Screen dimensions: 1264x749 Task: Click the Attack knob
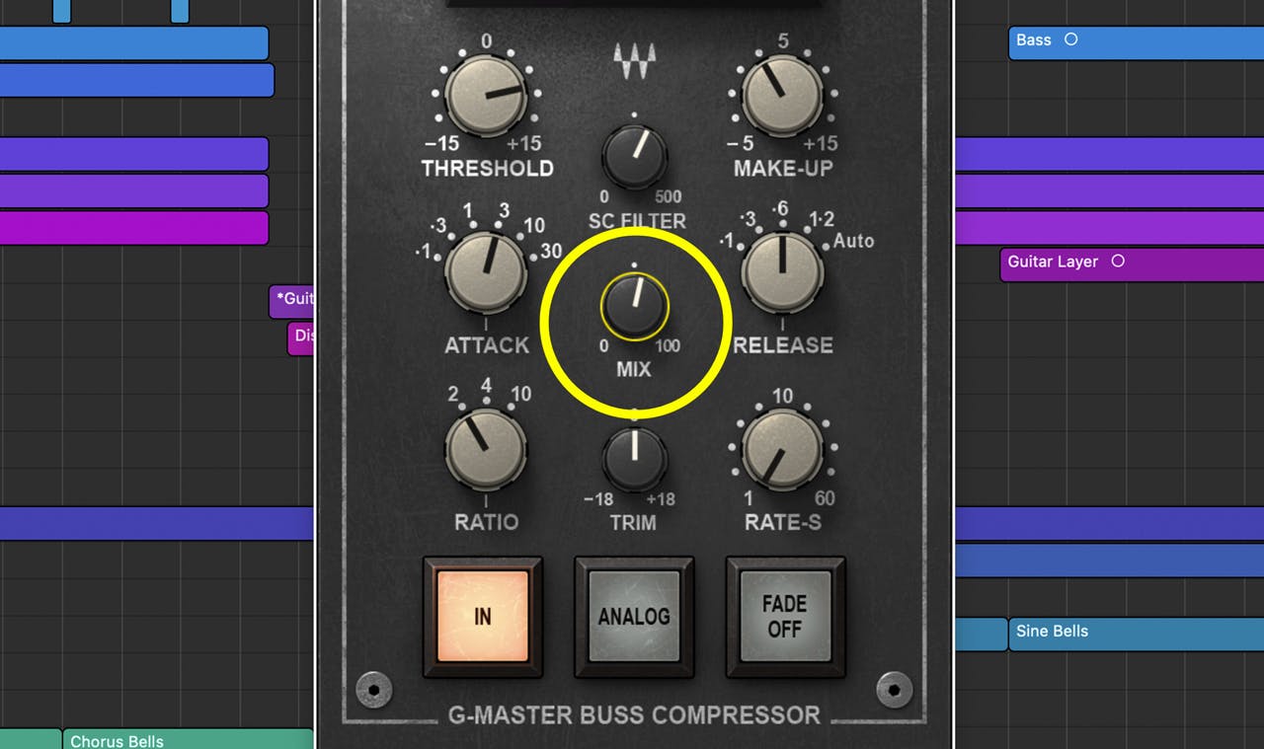pyautogui.click(x=486, y=273)
